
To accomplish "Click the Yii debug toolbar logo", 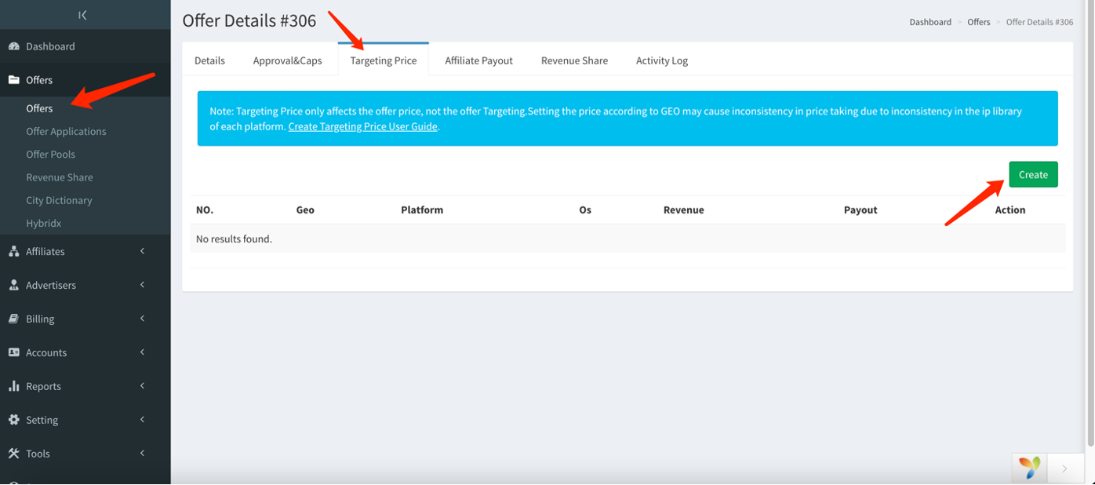I will (x=1029, y=468).
